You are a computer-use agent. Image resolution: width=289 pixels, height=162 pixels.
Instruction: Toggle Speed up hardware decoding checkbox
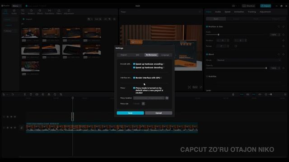[x=134, y=67]
